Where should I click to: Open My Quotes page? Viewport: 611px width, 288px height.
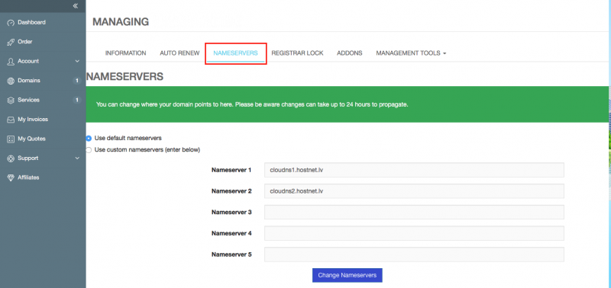point(31,139)
